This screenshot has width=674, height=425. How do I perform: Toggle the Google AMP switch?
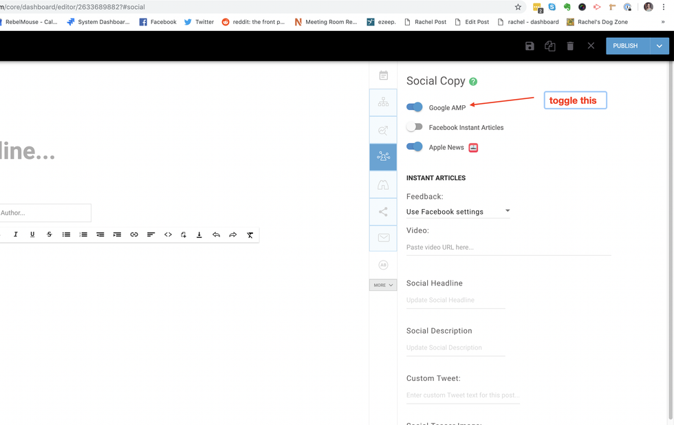pos(415,107)
